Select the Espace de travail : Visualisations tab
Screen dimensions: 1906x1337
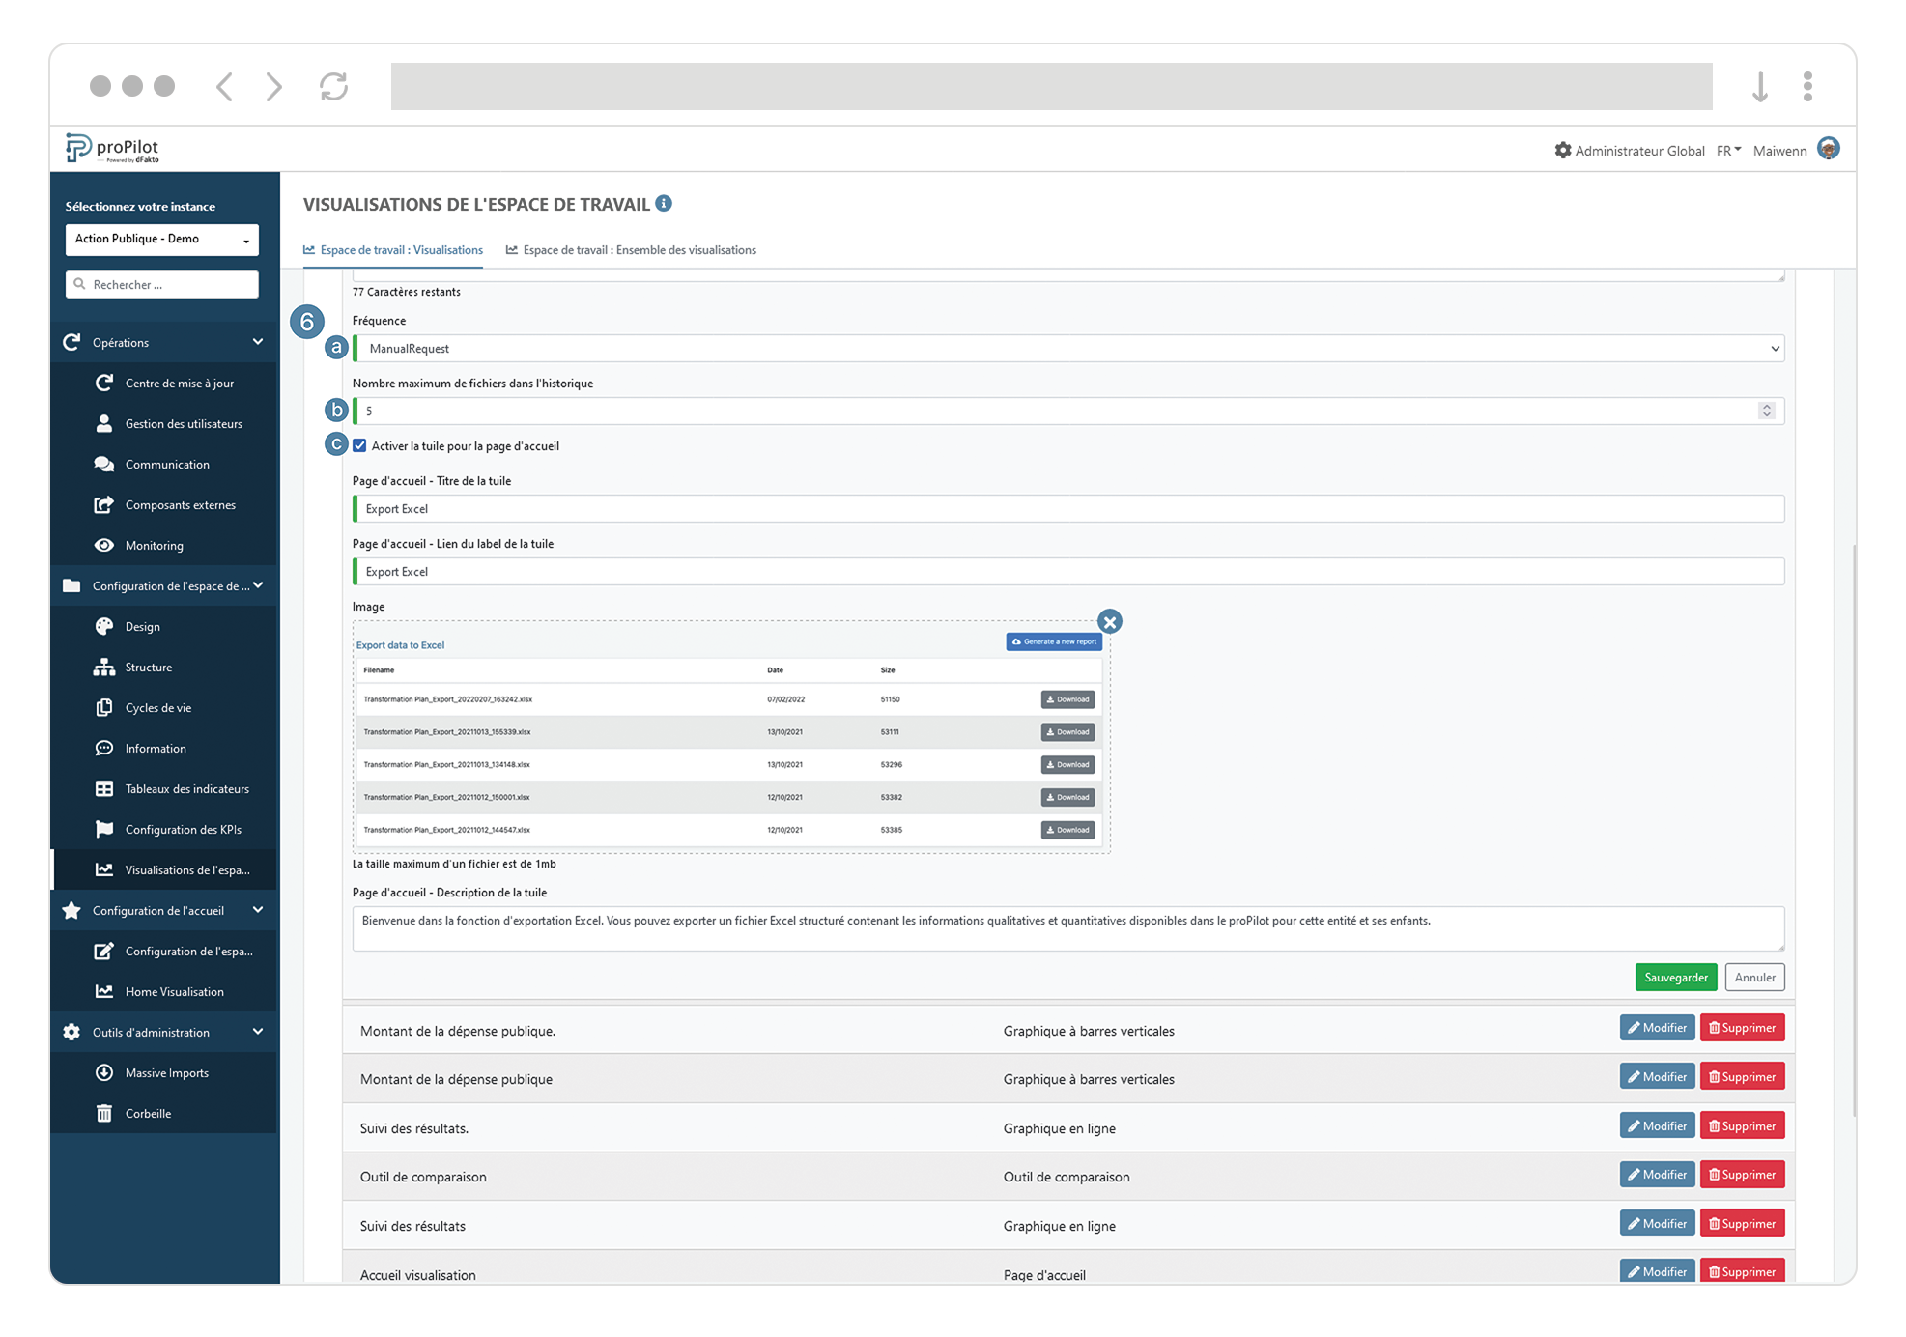(x=393, y=249)
